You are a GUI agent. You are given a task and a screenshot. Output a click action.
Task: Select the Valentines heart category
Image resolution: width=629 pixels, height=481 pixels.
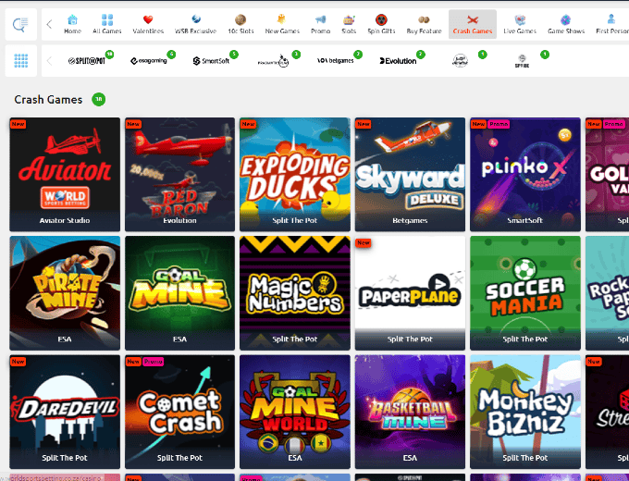(148, 24)
